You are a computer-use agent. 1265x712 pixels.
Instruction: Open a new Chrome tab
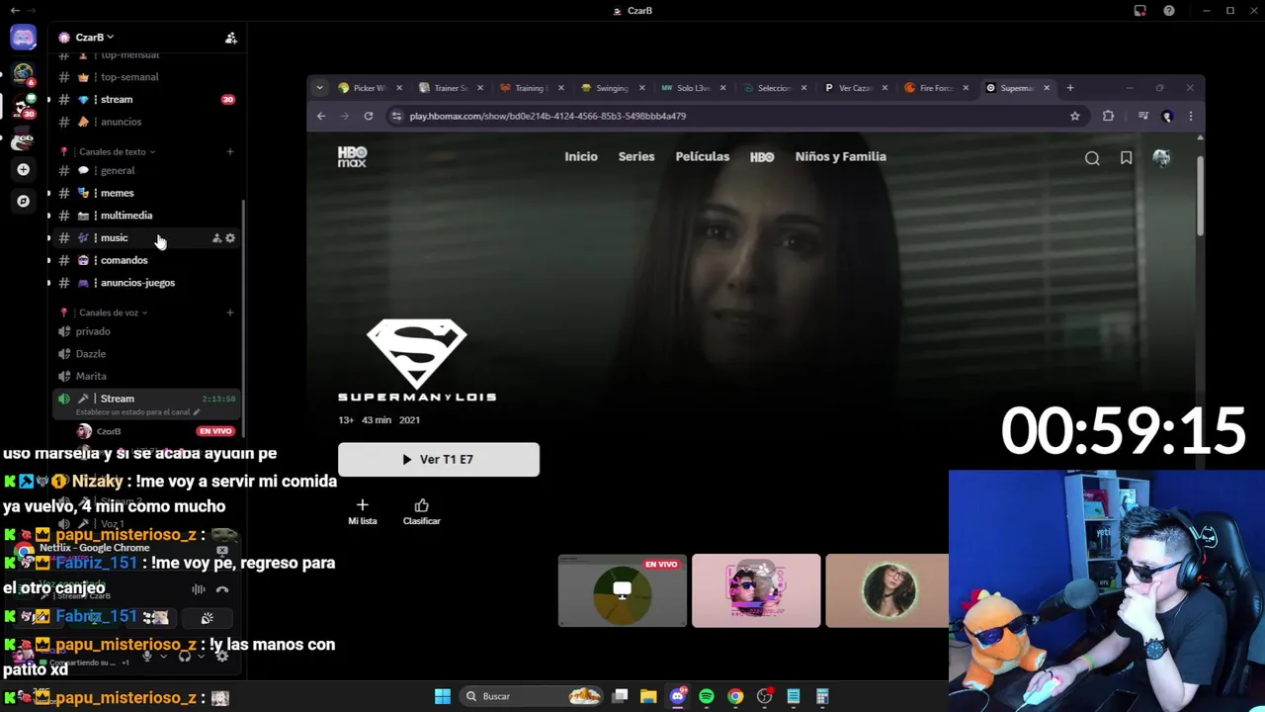coord(1069,88)
